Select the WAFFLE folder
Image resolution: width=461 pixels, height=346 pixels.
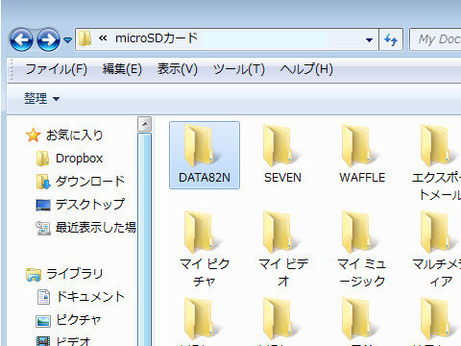[x=362, y=155]
